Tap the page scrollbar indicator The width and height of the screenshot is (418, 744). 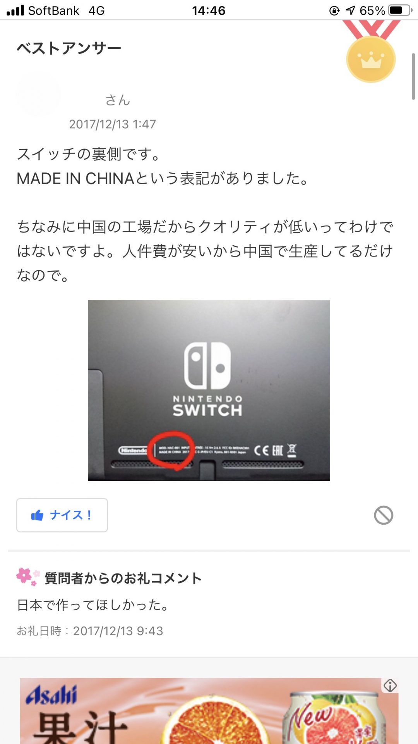(x=413, y=76)
